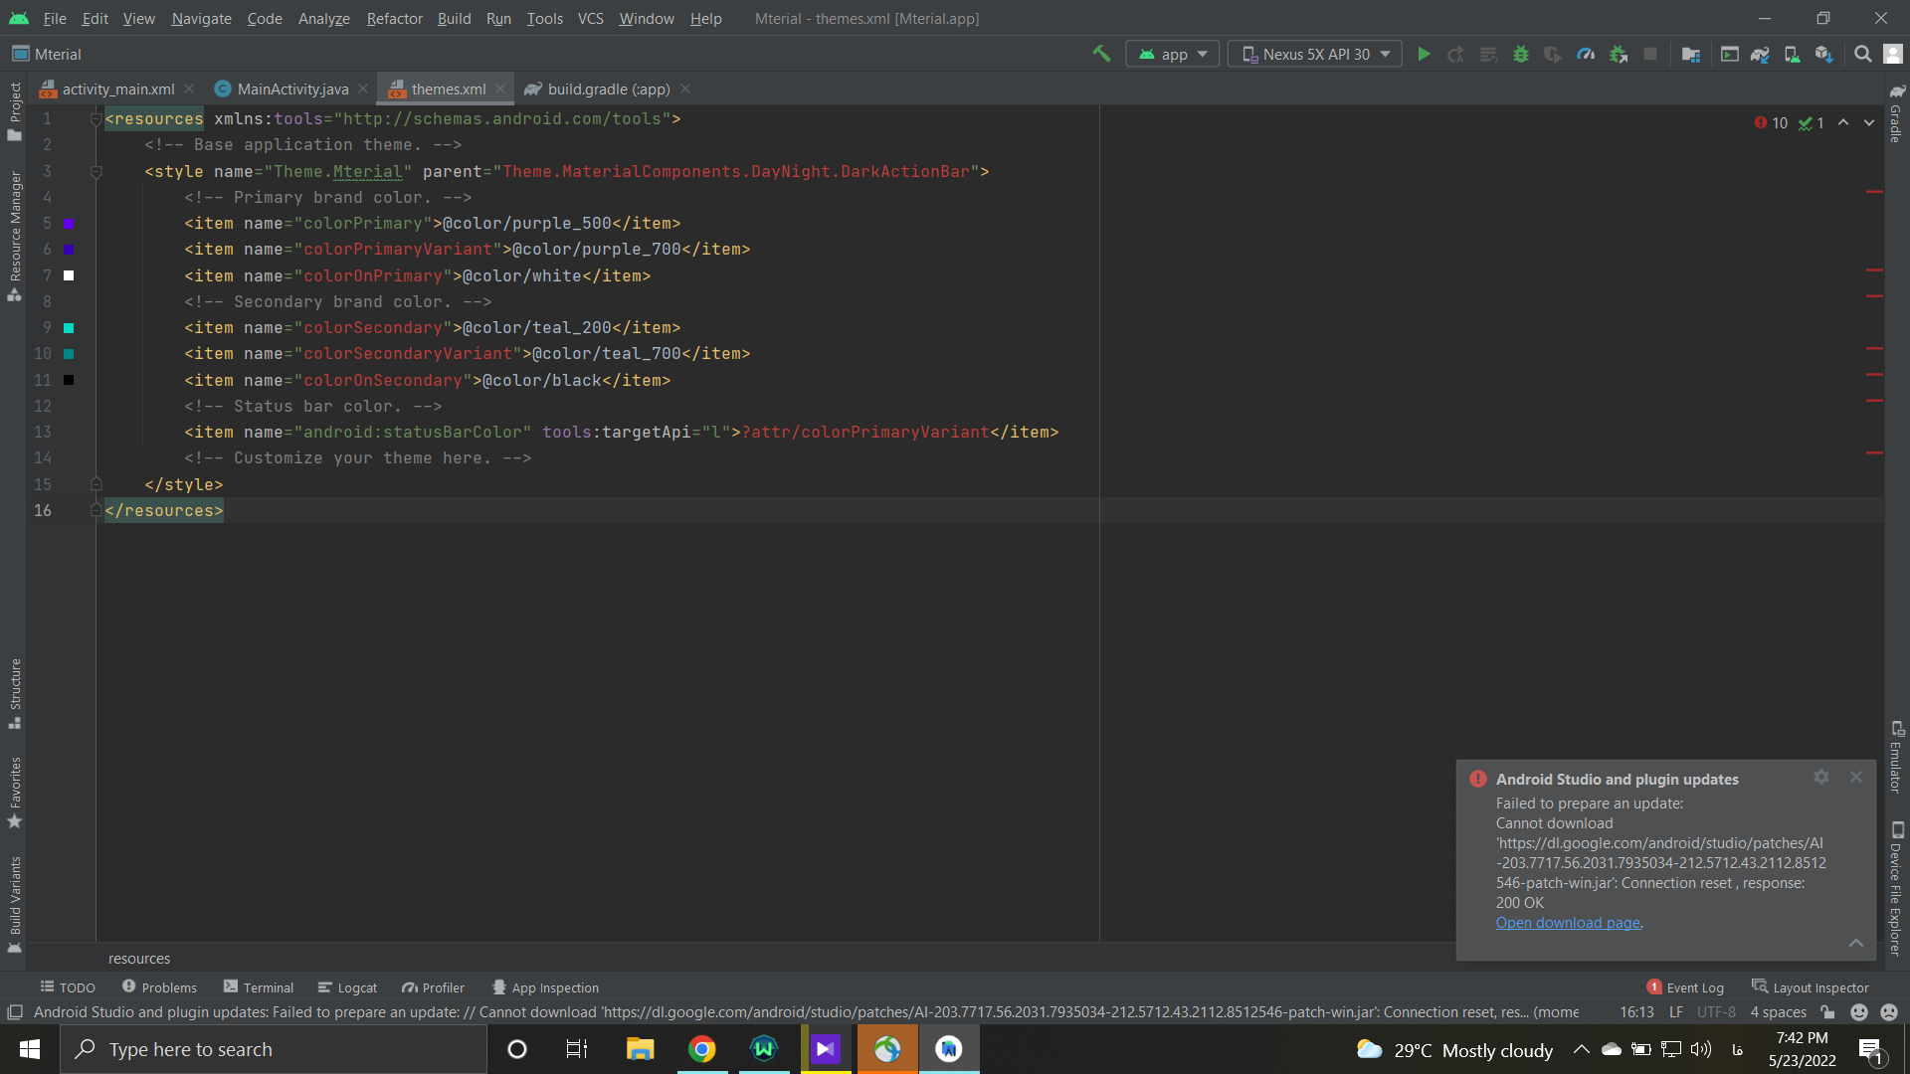The width and height of the screenshot is (1910, 1074).
Task: Open the Build Variants side panel
Action: coord(14,905)
